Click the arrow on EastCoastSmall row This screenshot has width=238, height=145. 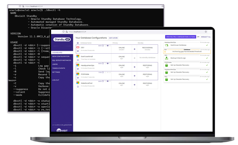coord(135,58)
